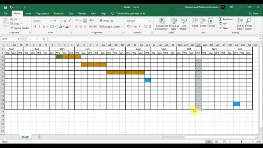Screen dimensions: 263x148
Task: Toggle Align Left in the Alignment group
Action: [77, 26]
